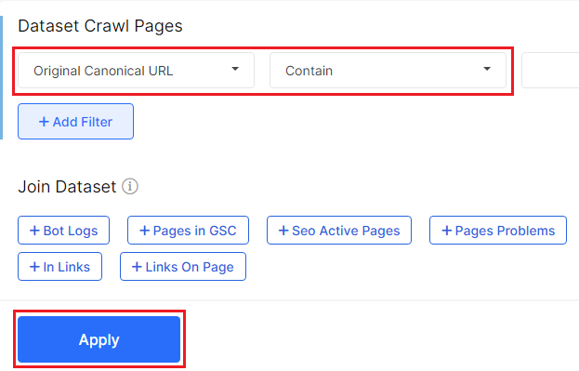This screenshot has height=371, width=579.
Task: Join the Seo Active Pages dataset
Action: coord(339,231)
